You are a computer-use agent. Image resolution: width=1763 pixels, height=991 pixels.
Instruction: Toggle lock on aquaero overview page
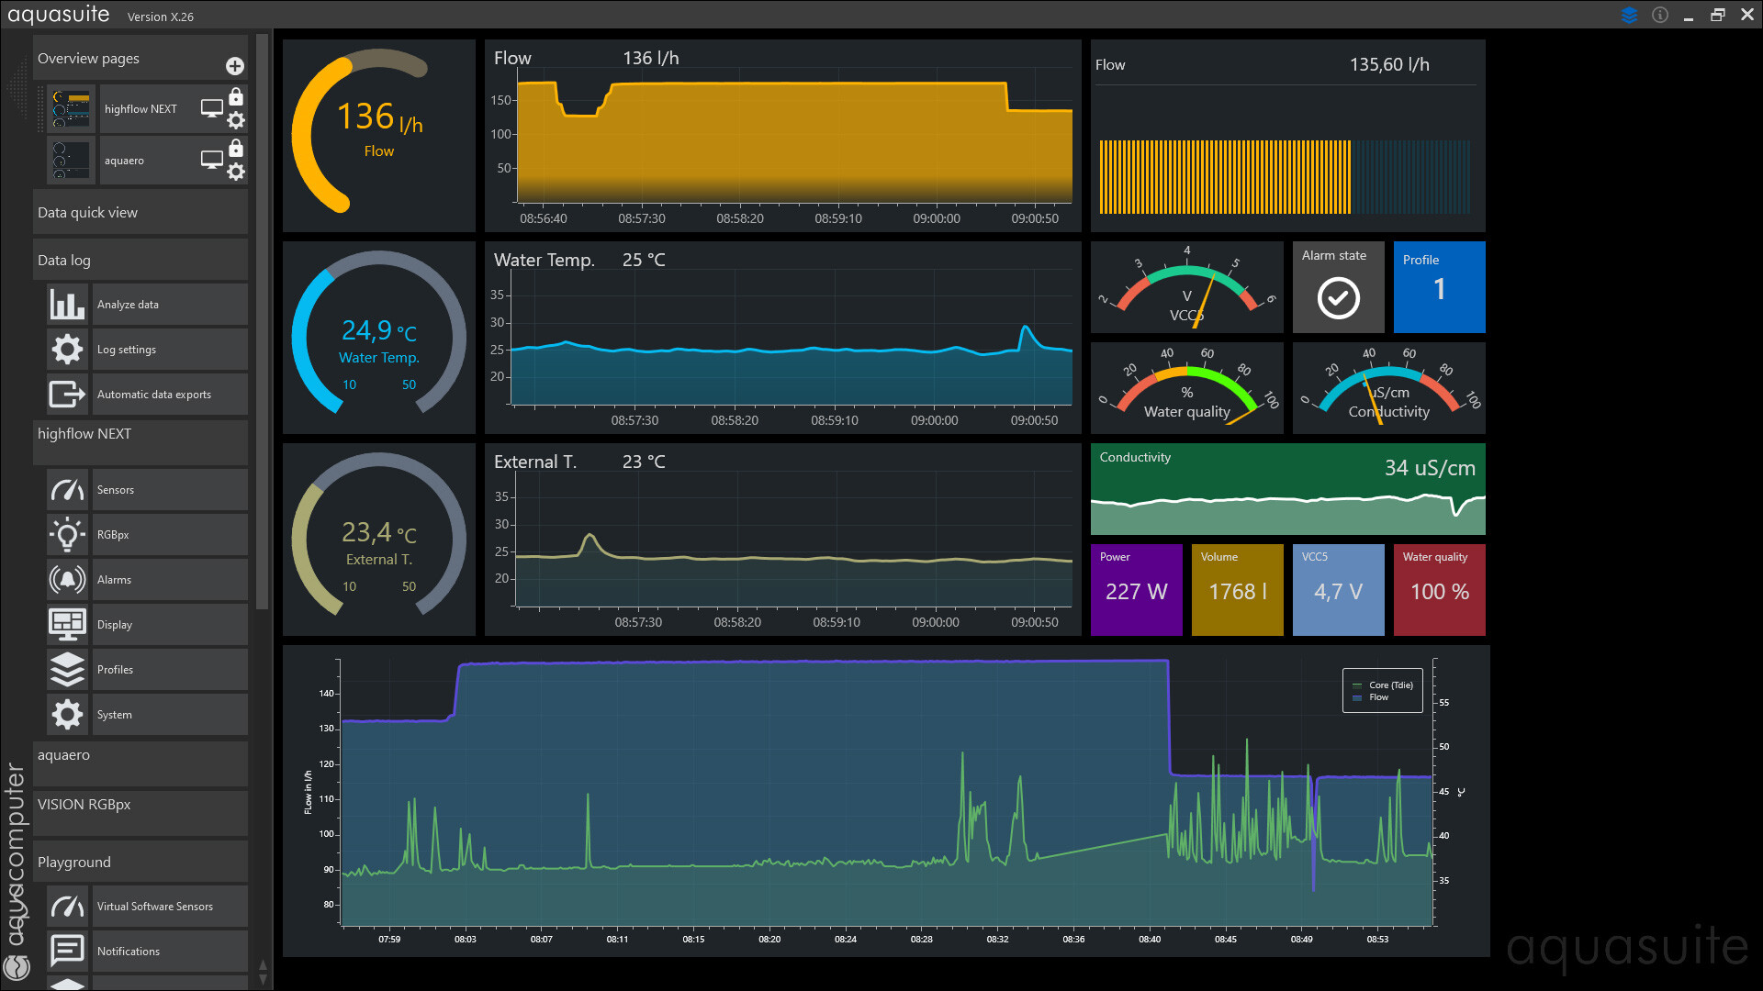pos(236,149)
